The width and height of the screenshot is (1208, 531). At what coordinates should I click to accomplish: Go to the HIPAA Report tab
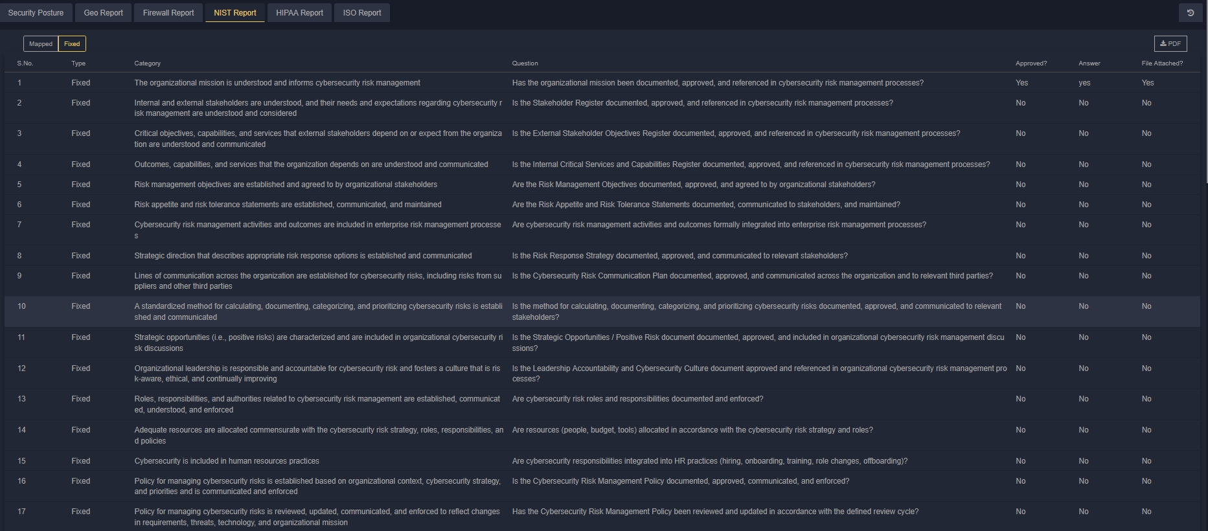tap(299, 13)
